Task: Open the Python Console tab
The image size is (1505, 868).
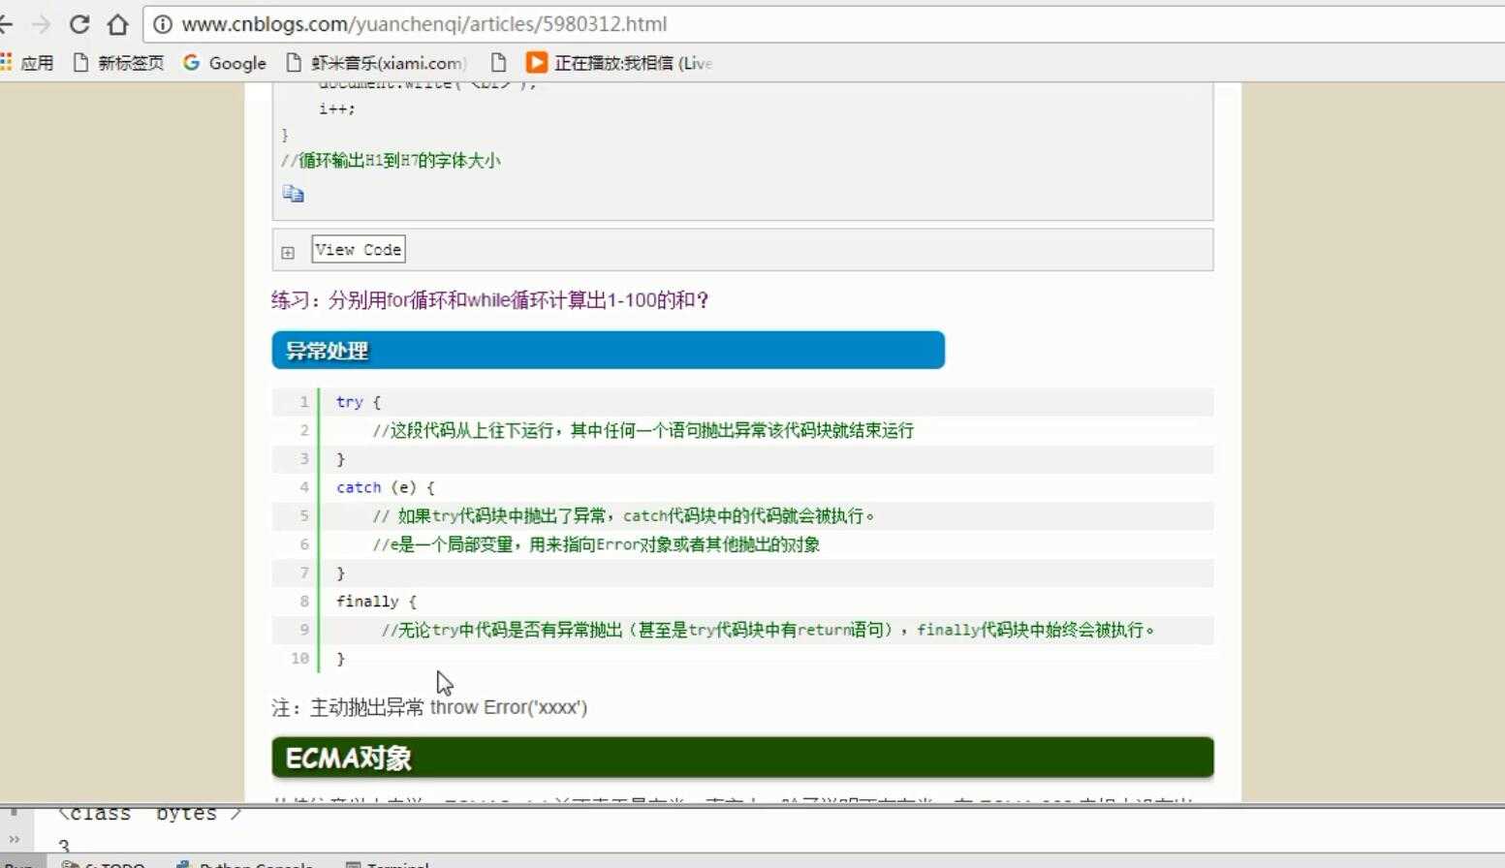Action: coord(245,864)
